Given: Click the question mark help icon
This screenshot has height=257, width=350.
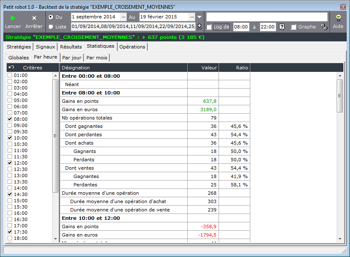Looking at the screenshot, I should pos(282,27).
